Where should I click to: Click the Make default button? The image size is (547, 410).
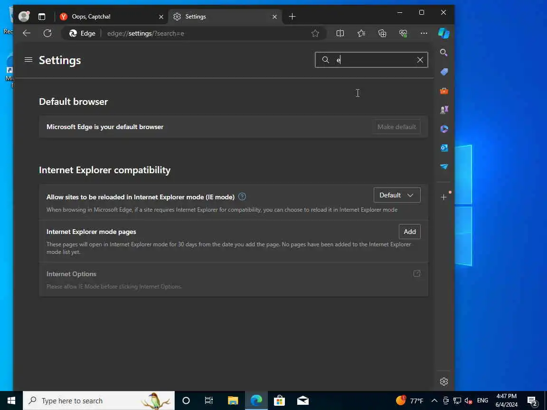click(396, 127)
